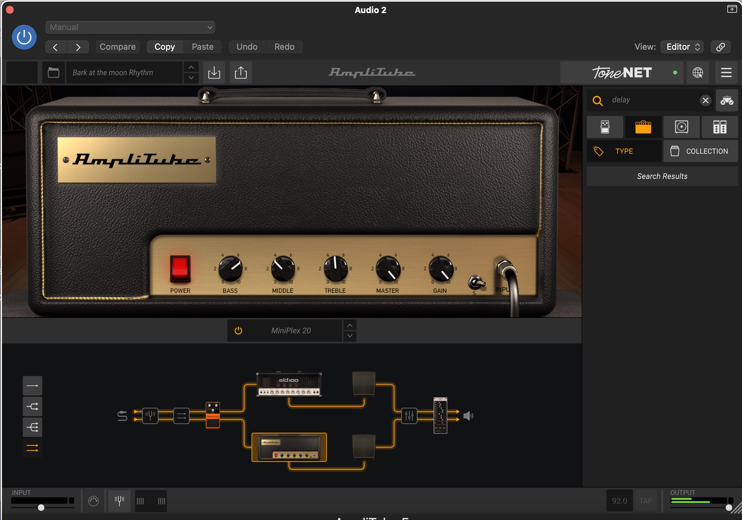Image resolution: width=742 pixels, height=520 pixels.
Task: Switch to the TYPE filter tab
Action: click(624, 151)
